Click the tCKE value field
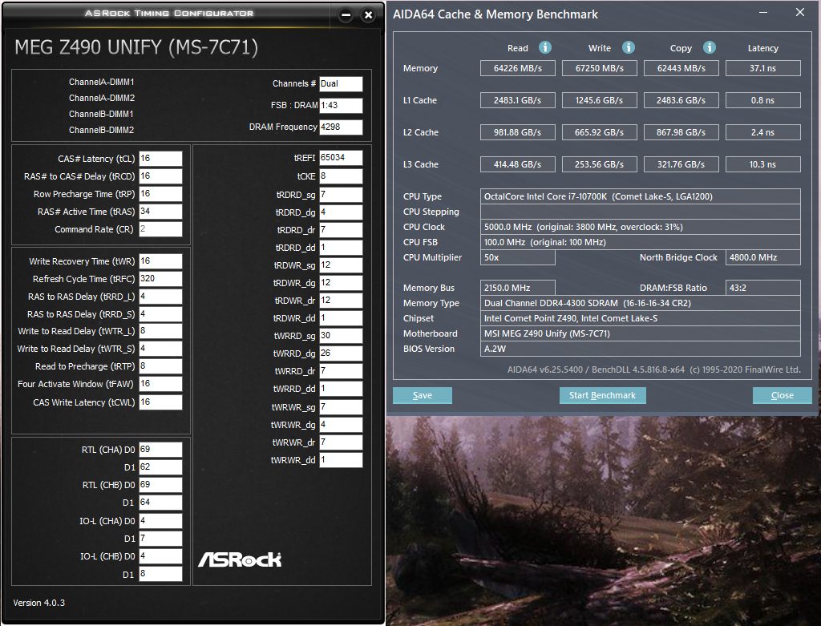The width and height of the screenshot is (821, 626). coord(341,176)
